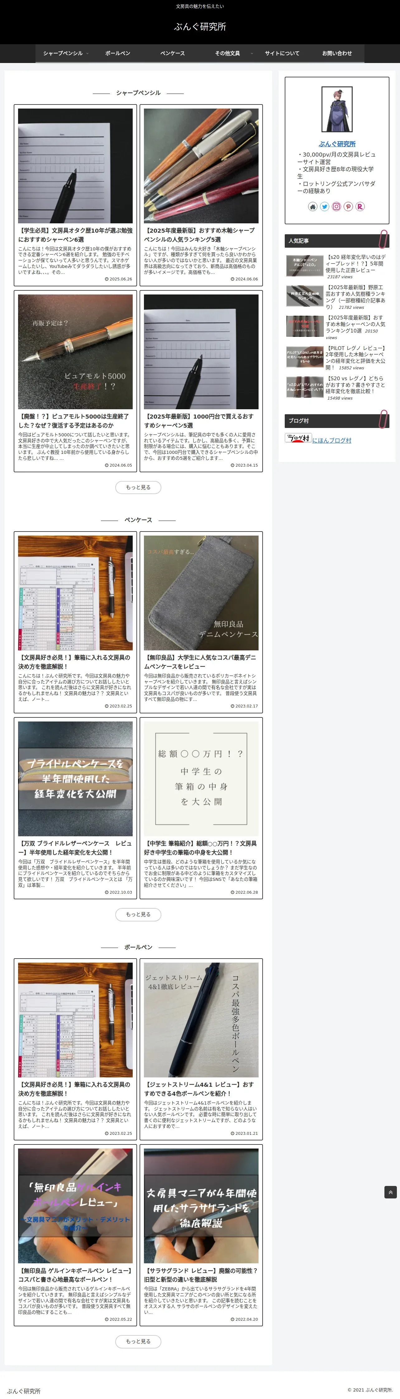The width and height of the screenshot is (400, 1399).
Task: Click the 人気記事 sidebar heading
Action: (x=337, y=240)
